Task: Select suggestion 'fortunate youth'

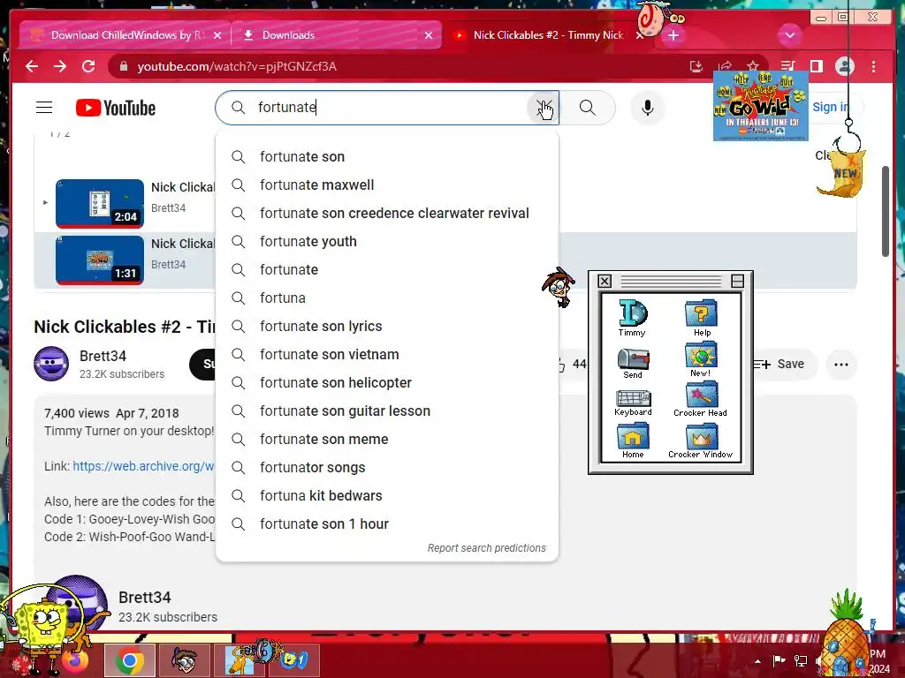Action: pyautogui.click(x=387, y=242)
